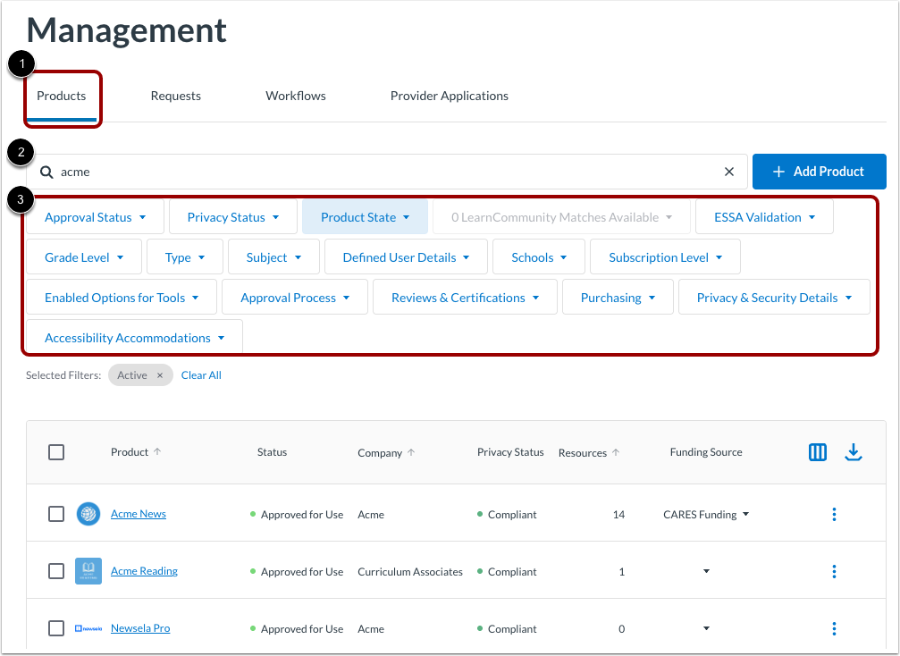
Task: Check the row checkbox for Newsela Pro
Action: point(56,628)
